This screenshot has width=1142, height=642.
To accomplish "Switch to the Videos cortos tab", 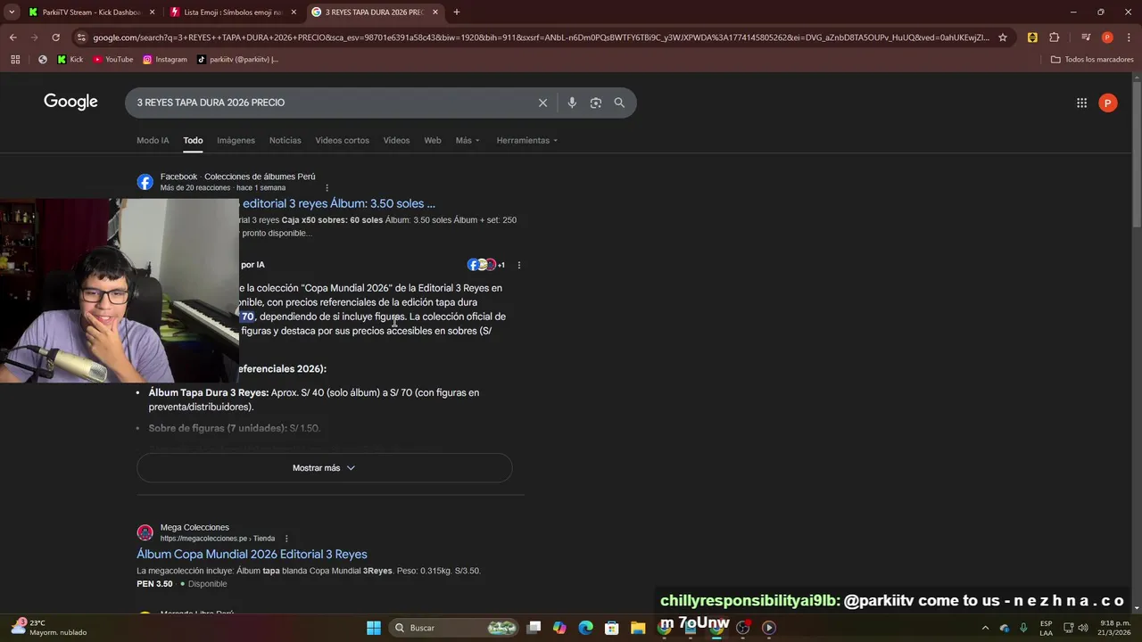I will point(342,140).
